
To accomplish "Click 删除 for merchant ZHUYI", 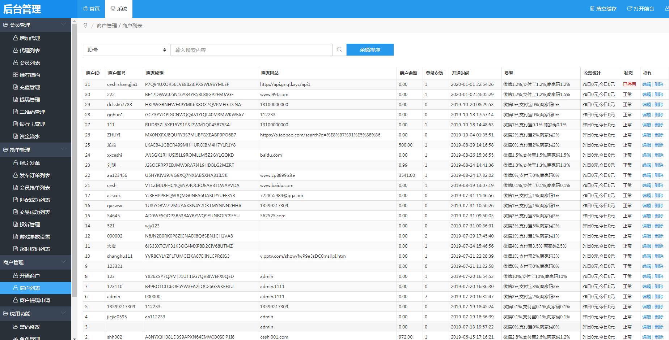I will coord(659,135).
